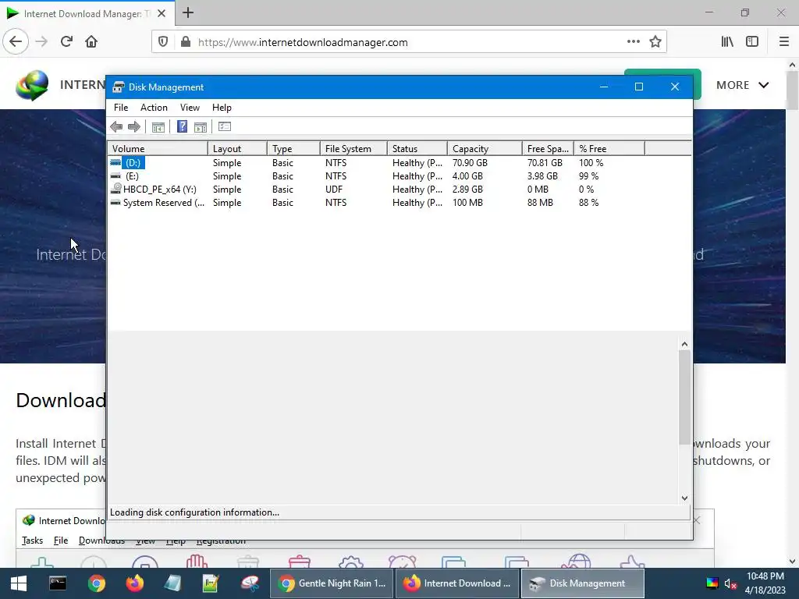
Task: Switch to Internet Download Firefox taskbar window
Action: [x=457, y=583]
